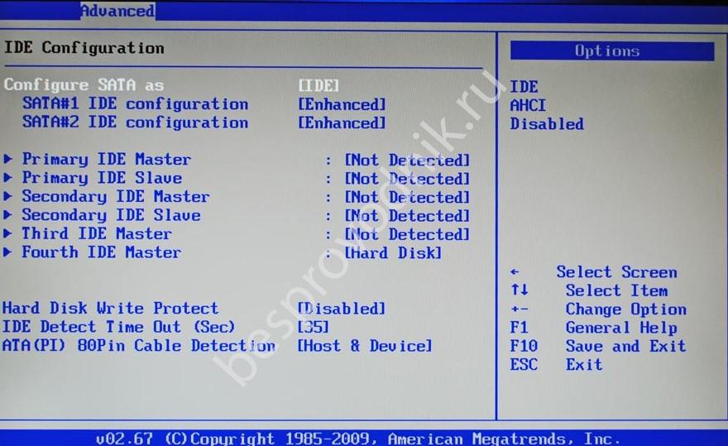
Task: Open the Third IDE Master entry
Action: [x=96, y=234]
